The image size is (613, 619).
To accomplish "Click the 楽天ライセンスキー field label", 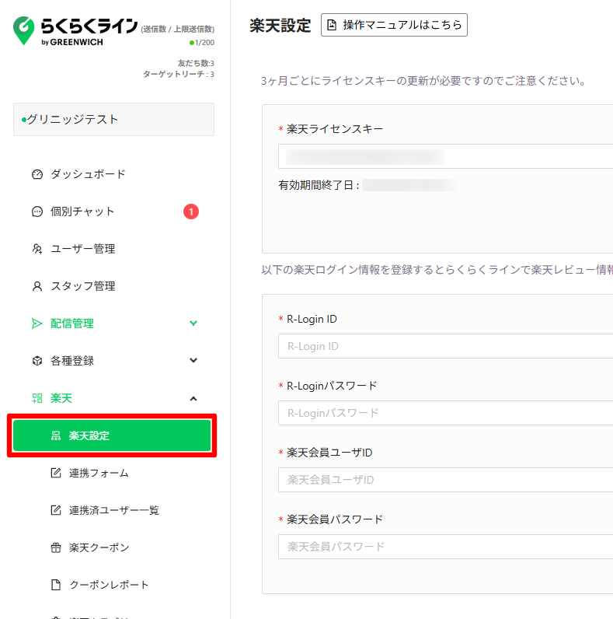I will pos(335,129).
